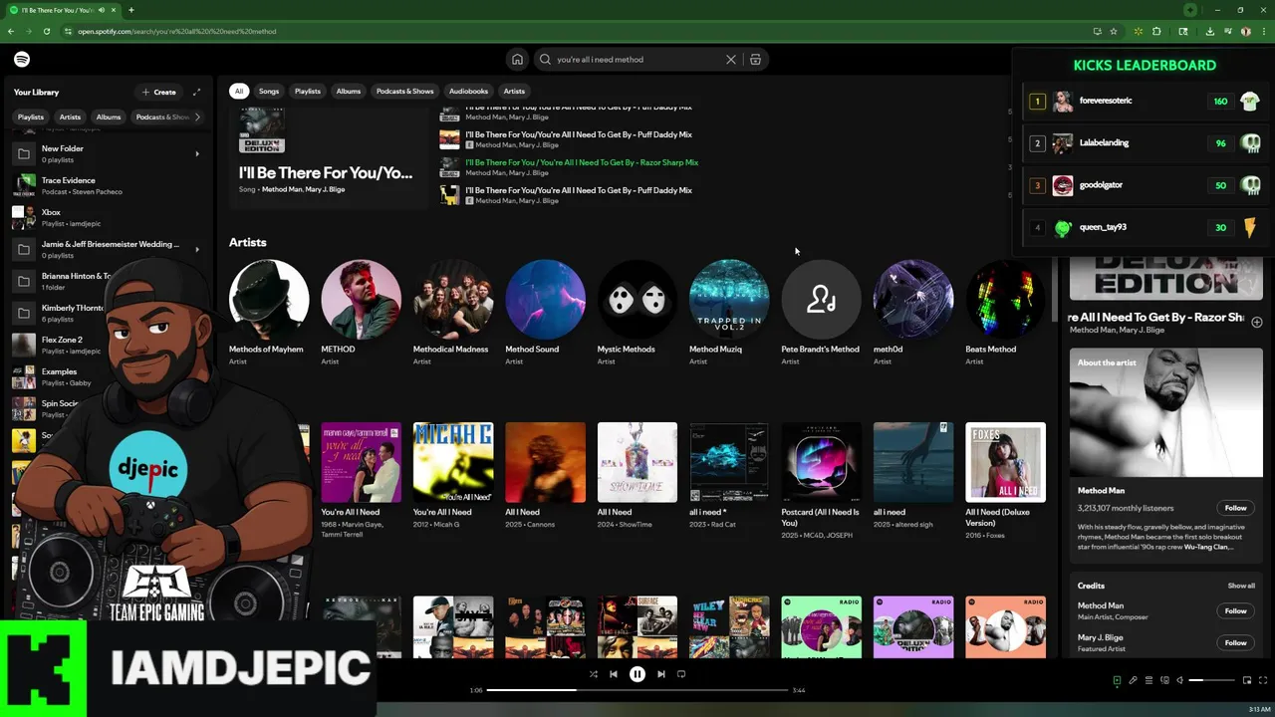Open a new browser tab

(x=130, y=10)
